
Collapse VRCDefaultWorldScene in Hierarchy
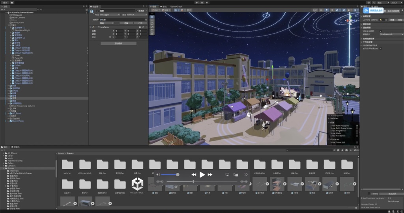coord(6,12)
